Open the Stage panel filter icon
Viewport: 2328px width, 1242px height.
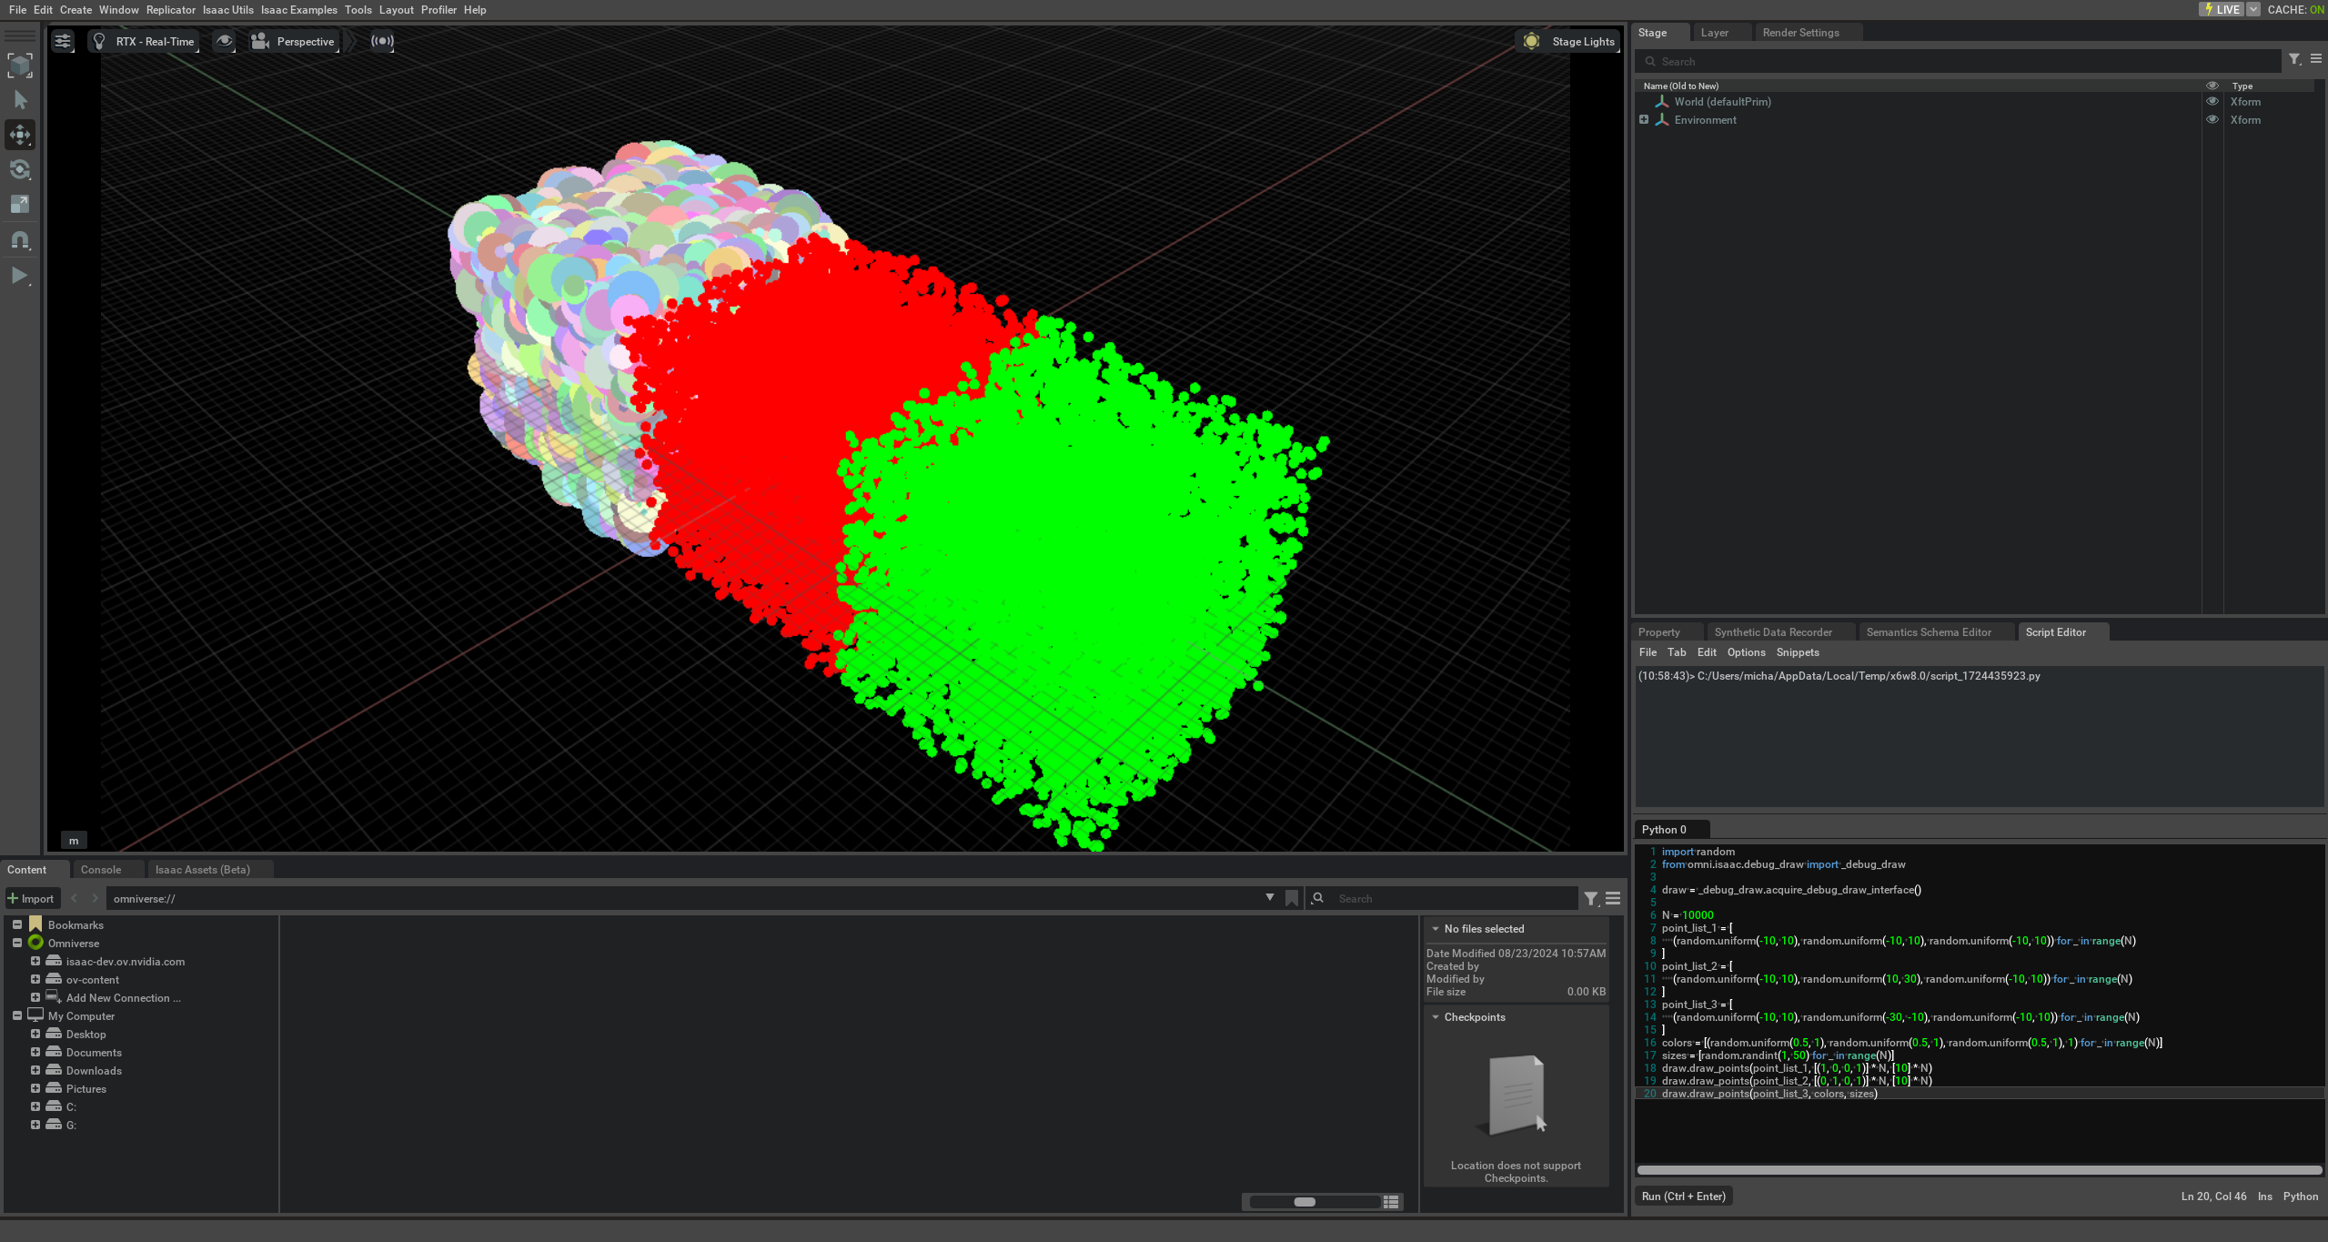[x=2294, y=60]
